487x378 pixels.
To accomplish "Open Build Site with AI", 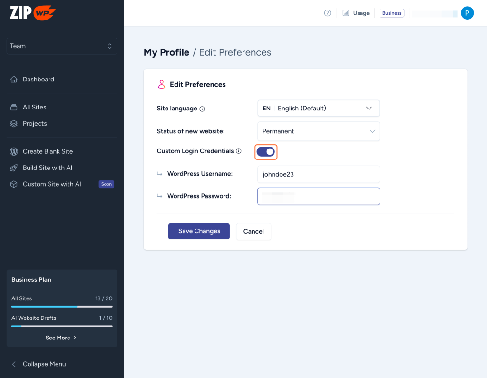I will (47, 168).
